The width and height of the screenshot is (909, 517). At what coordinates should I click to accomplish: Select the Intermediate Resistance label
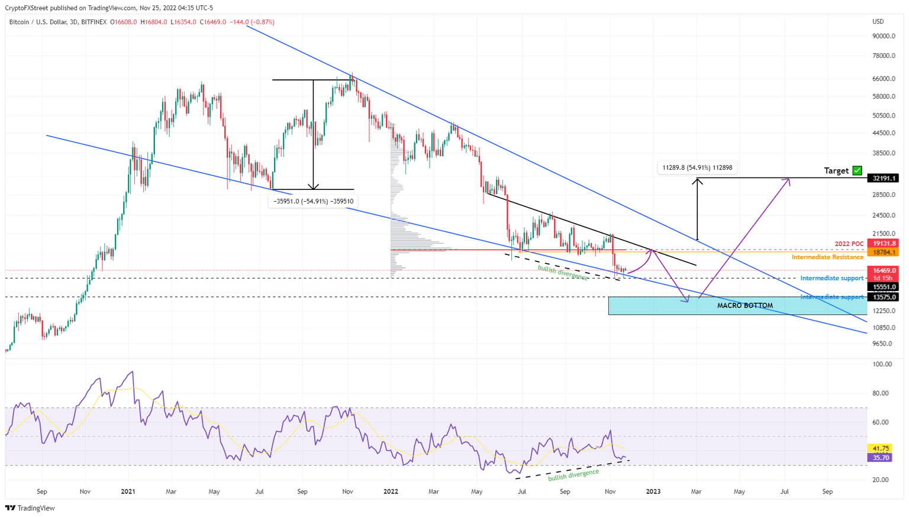click(x=827, y=257)
